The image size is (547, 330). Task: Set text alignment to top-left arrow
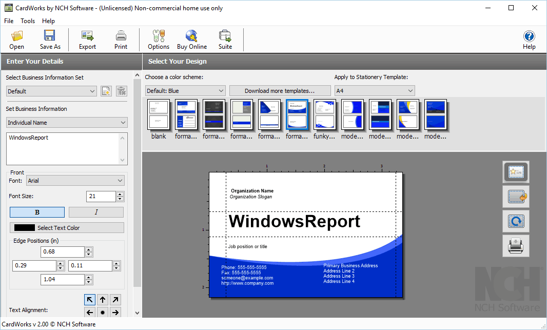tap(90, 300)
